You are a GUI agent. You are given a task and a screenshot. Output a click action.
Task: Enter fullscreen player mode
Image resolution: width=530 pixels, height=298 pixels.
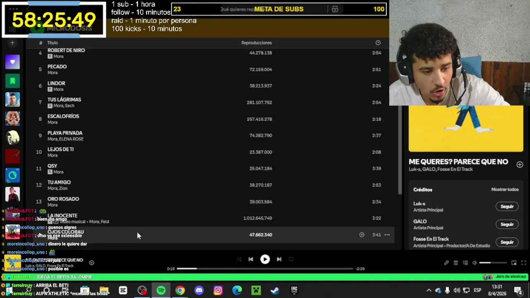click(523, 263)
